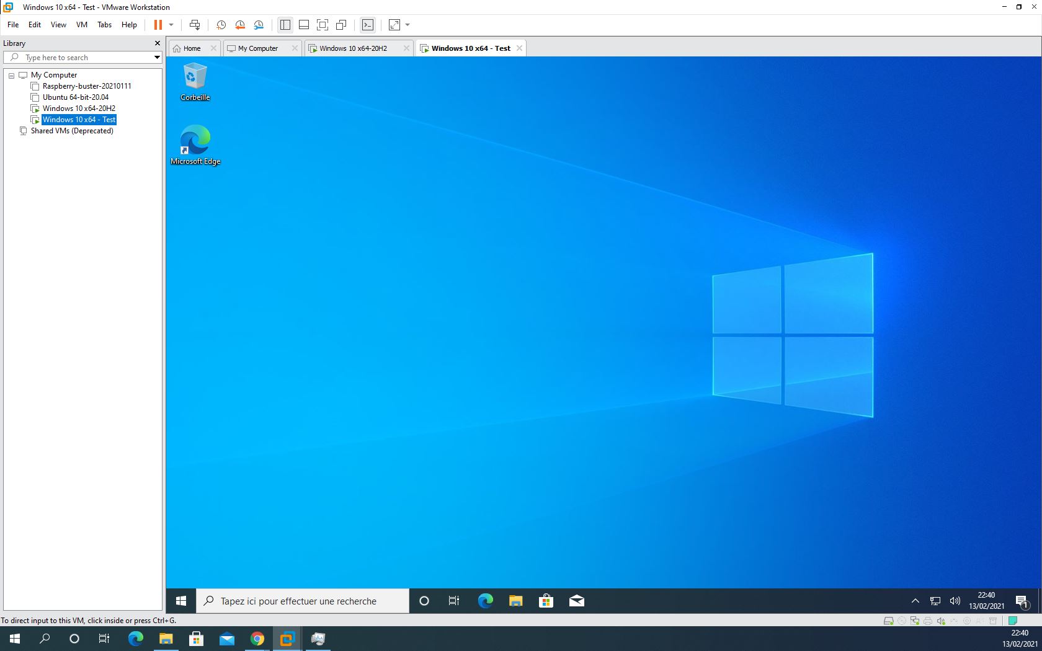Click guest network tray icon

click(x=935, y=601)
